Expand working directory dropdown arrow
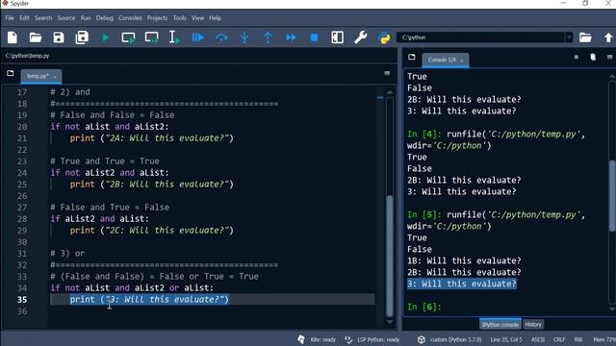The height and width of the screenshot is (346, 616). (569, 37)
